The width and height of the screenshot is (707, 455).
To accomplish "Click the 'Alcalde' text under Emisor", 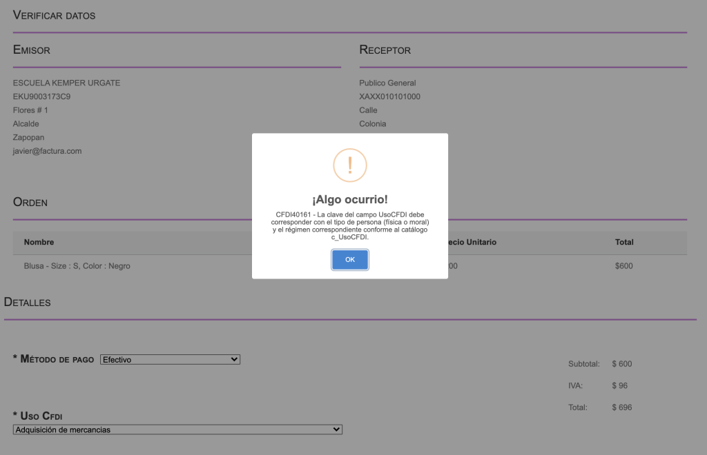I will point(26,124).
